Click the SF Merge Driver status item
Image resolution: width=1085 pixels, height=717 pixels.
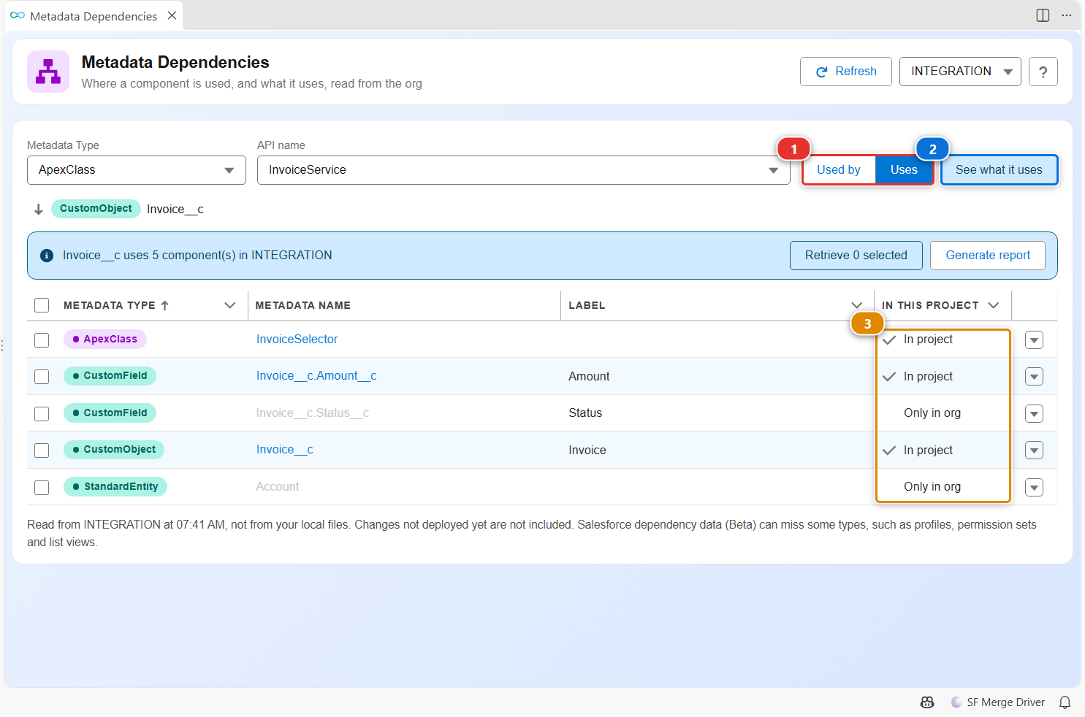[x=998, y=702]
